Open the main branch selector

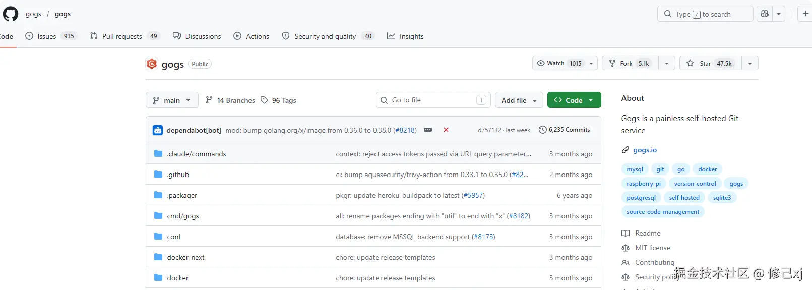172,100
